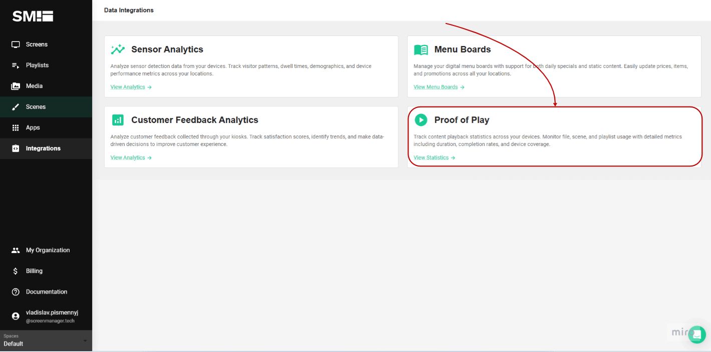Select Integrations in the sidebar
Viewport: 711px width, 352px height.
(x=46, y=148)
